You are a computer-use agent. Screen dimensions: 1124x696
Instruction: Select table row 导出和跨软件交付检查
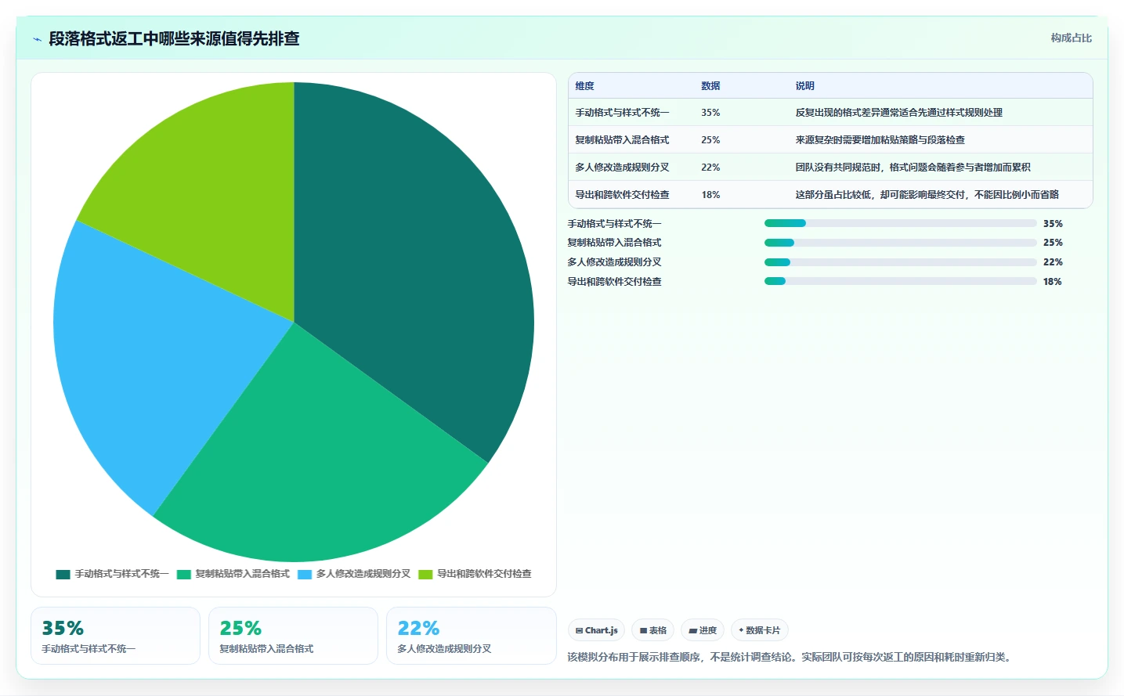(x=830, y=194)
